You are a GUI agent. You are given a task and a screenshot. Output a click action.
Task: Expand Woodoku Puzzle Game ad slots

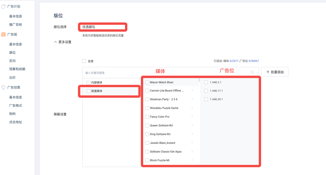192,108
